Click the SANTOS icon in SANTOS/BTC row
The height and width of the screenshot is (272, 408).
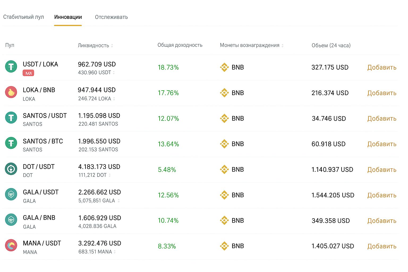[11, 143]
